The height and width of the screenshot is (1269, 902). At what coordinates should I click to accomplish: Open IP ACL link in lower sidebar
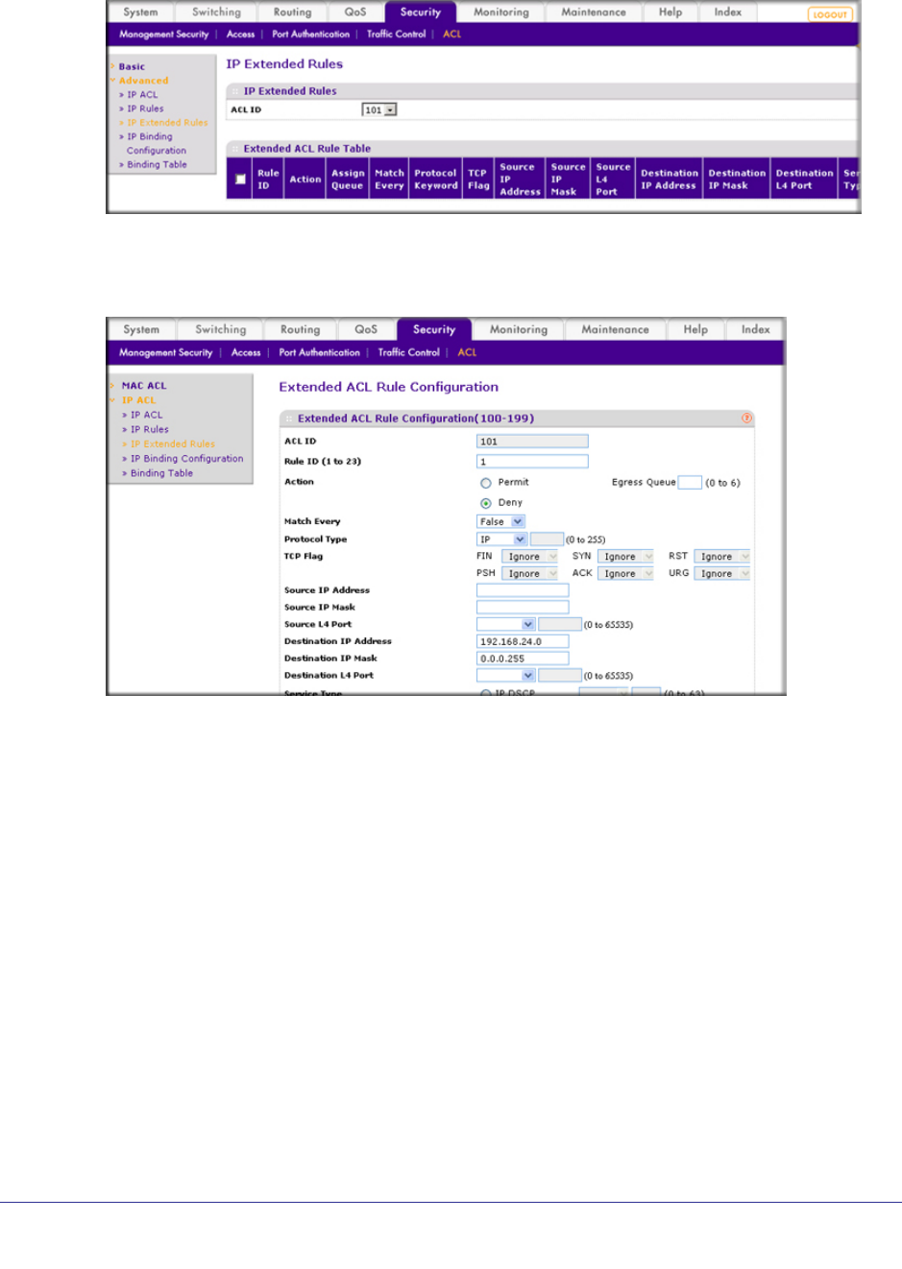tap(147, 415)
